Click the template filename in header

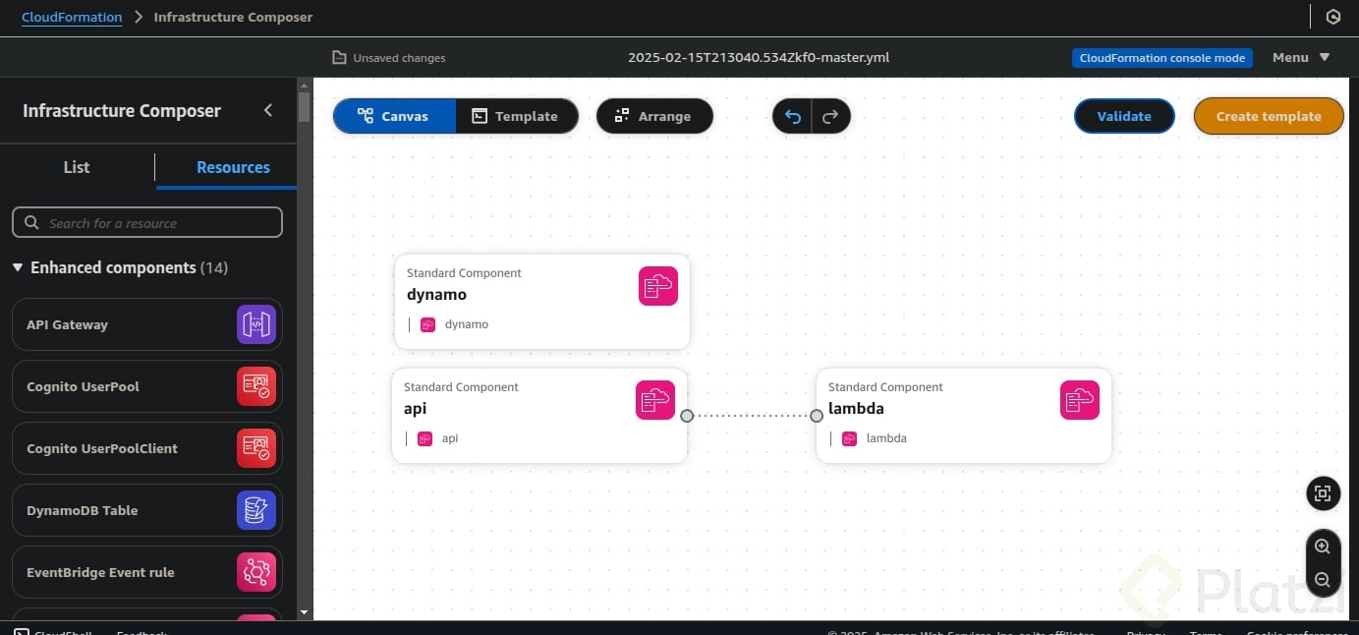coord(759,58)
